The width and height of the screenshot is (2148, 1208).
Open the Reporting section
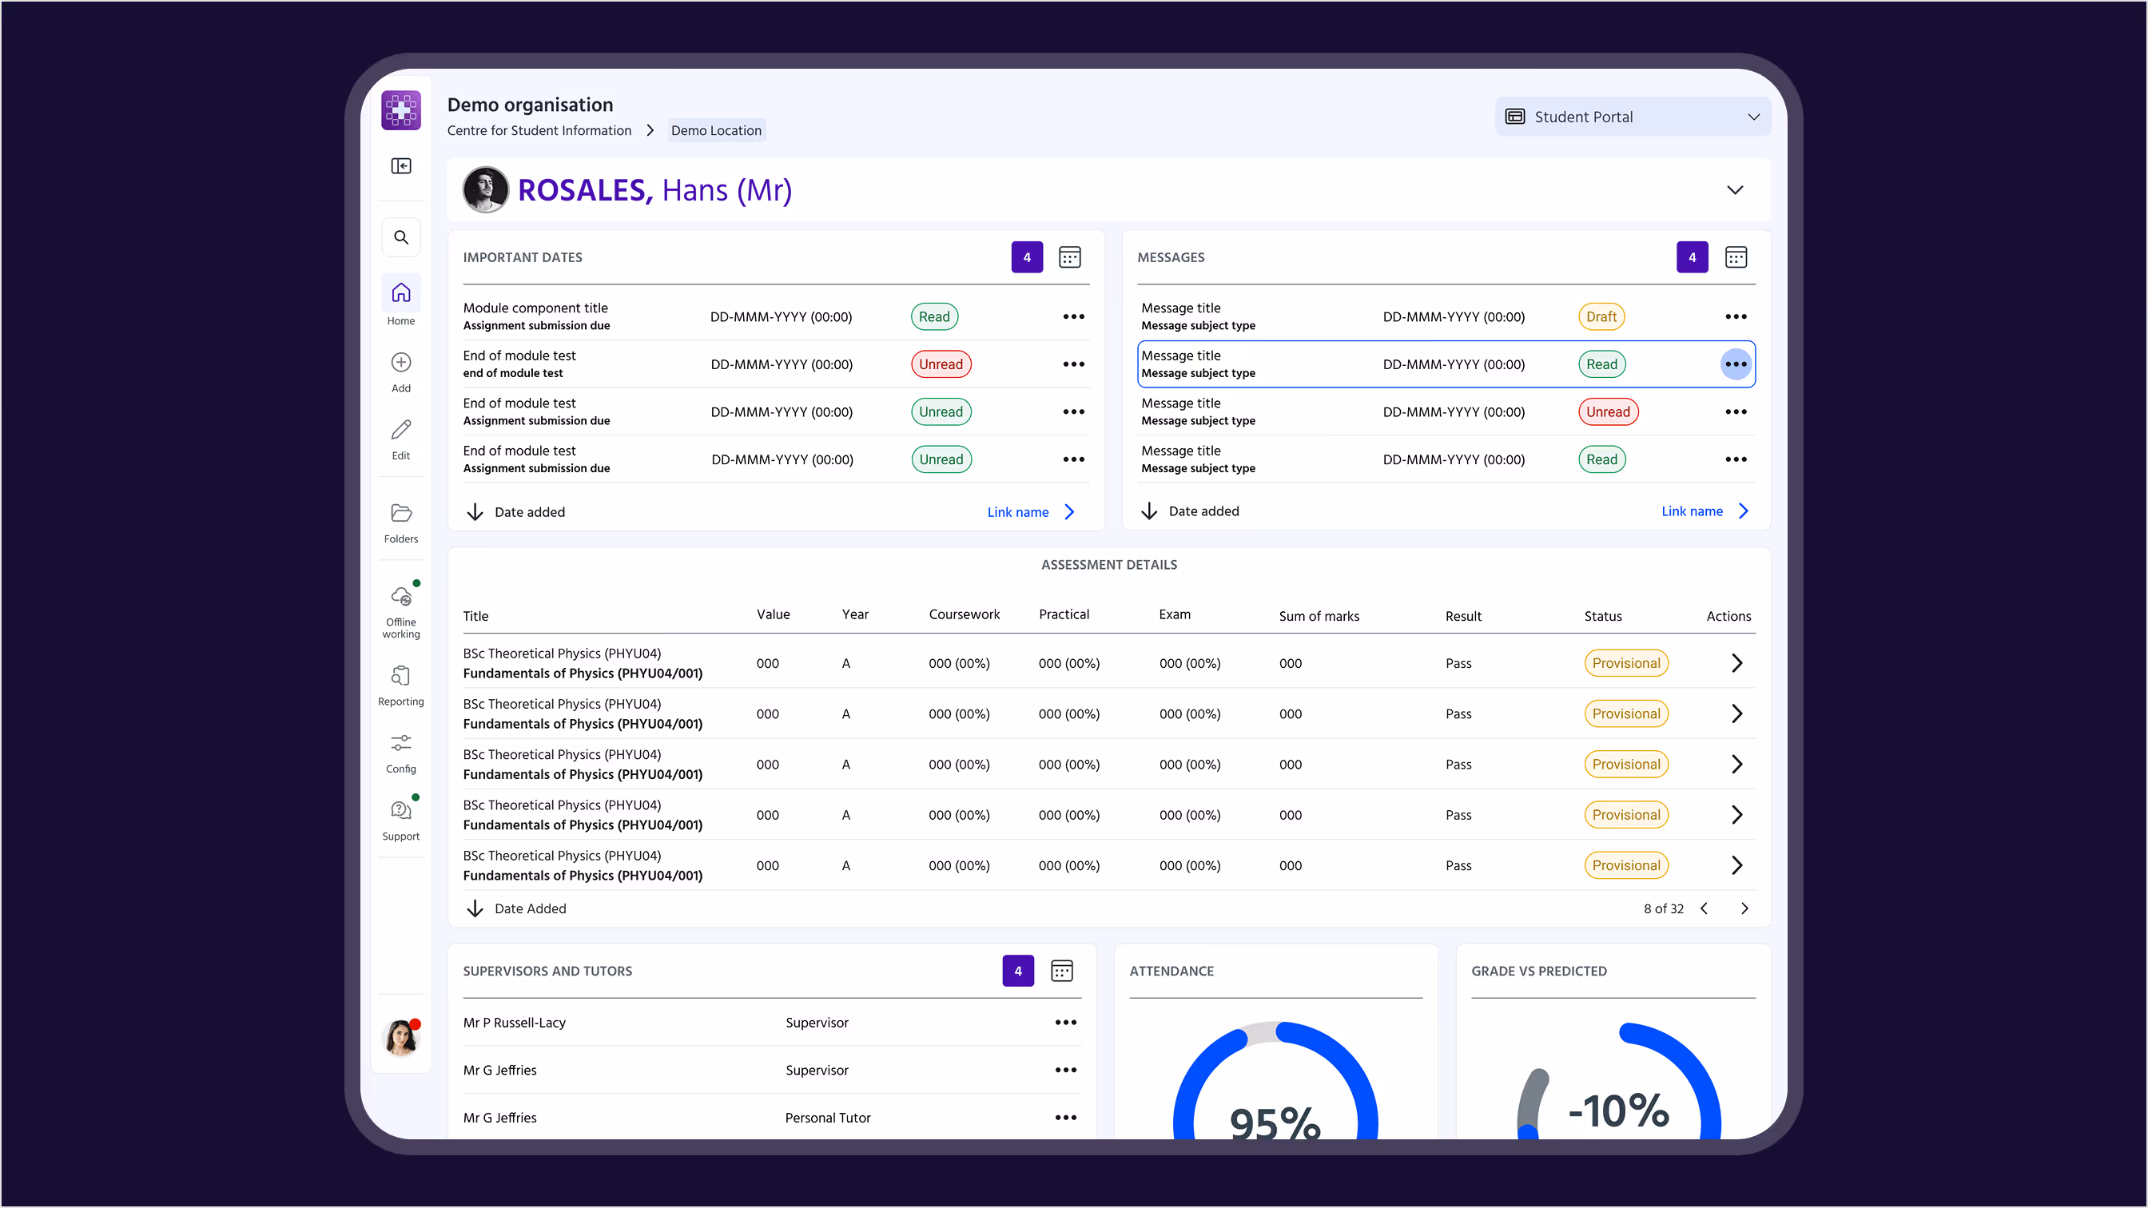[401, 681]
